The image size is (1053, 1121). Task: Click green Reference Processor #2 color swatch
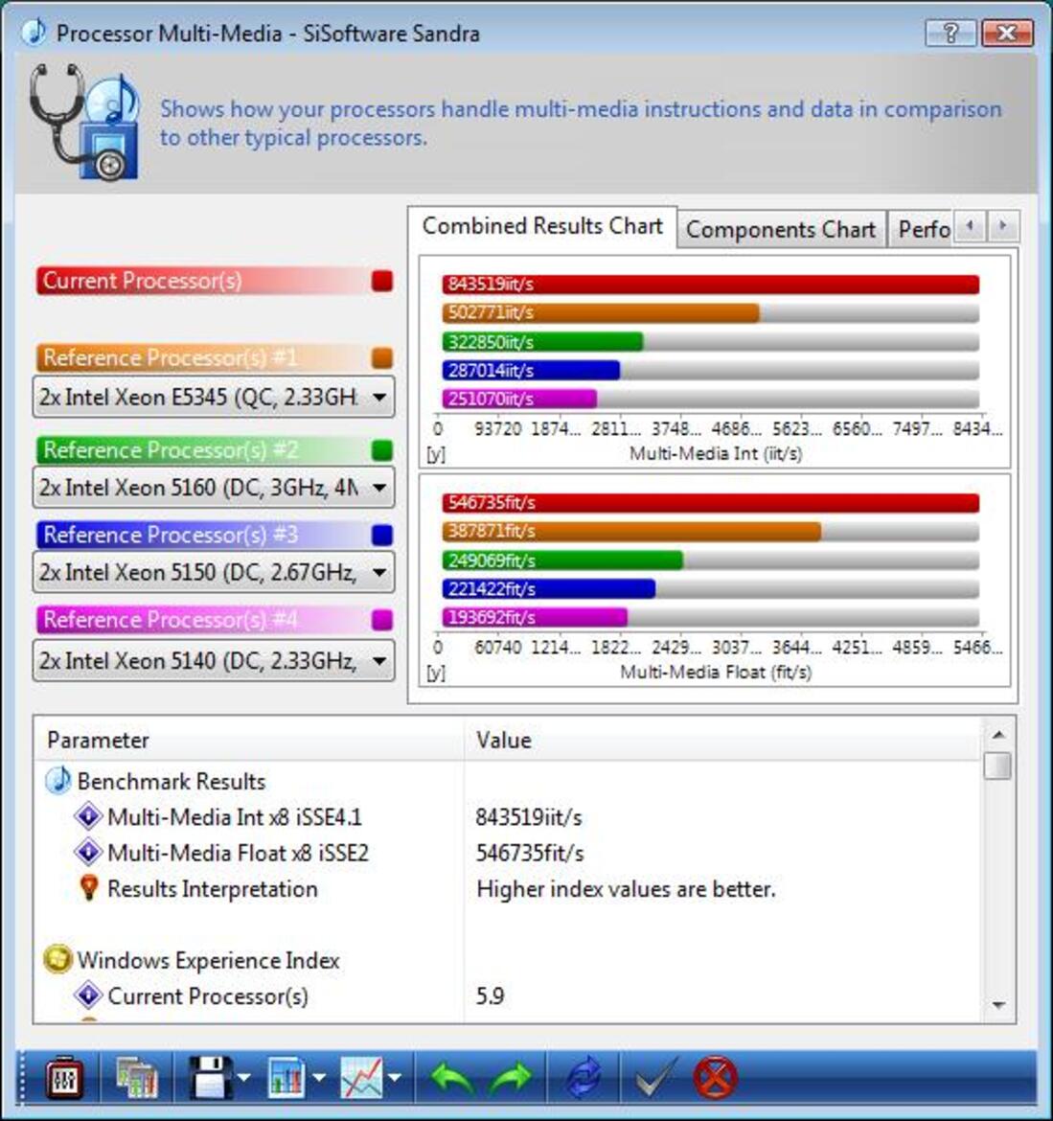pos(382,450)
